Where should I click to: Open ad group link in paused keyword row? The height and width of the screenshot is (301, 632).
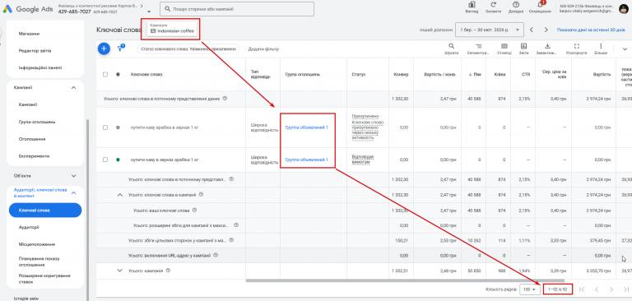(307, 127)
